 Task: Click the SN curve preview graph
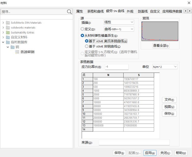[x=160, y=31]
